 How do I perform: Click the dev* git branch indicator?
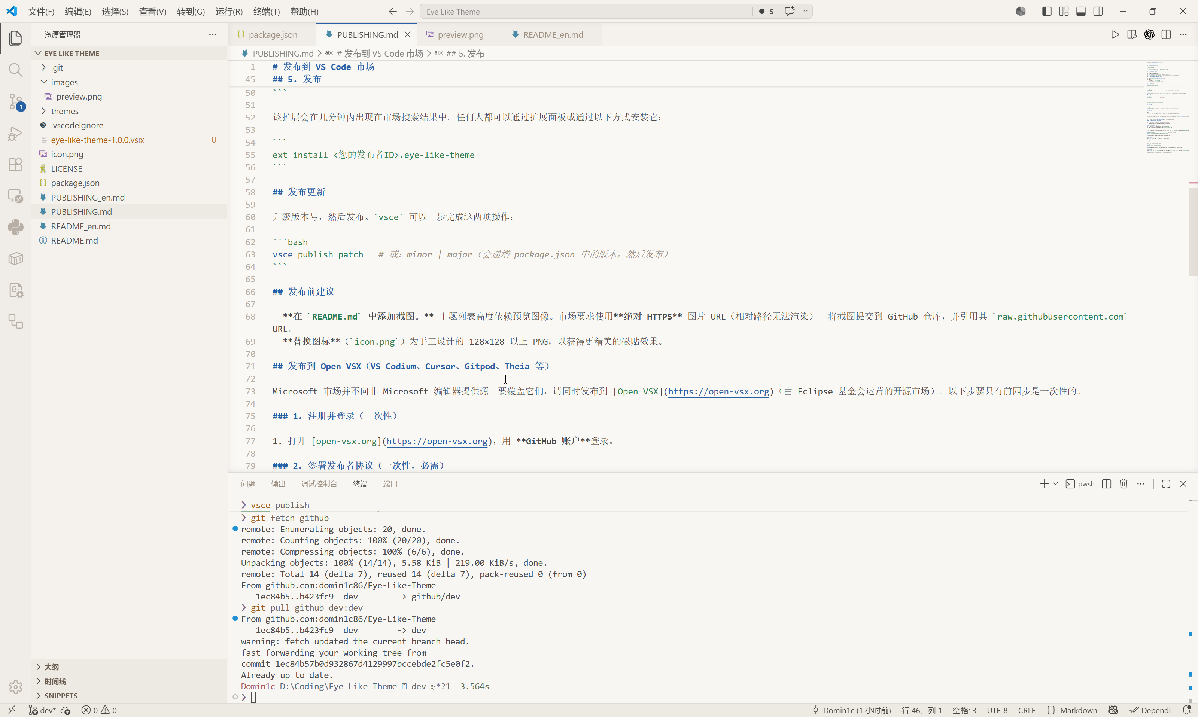42,710
